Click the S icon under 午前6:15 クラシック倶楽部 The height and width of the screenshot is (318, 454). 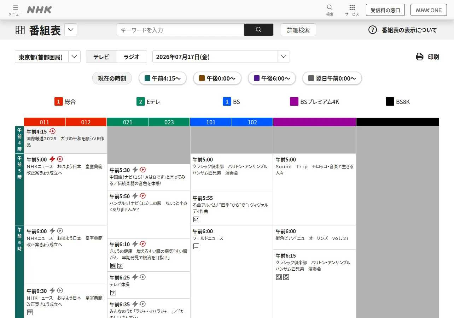coord(286,277)
